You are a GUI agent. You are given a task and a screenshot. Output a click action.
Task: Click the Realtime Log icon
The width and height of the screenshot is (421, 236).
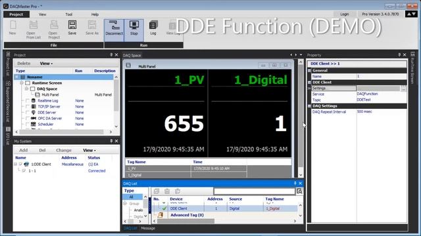tap(34, 100)
